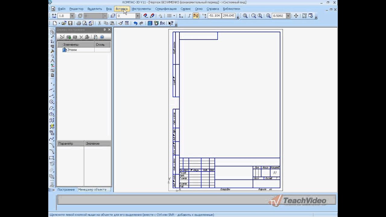Viewport: 386px width, 217px height.
Task: Open the disabled view state dropdown
Action: [x=105, y=16]
